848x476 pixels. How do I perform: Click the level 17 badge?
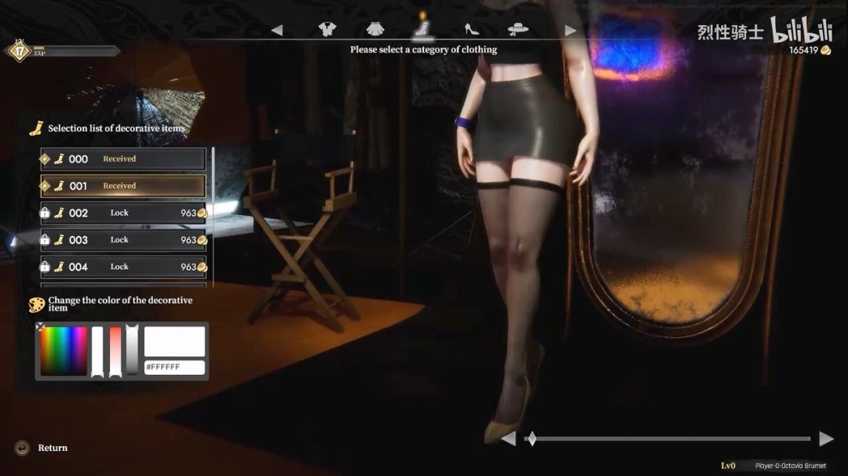(x=17, y=51)
